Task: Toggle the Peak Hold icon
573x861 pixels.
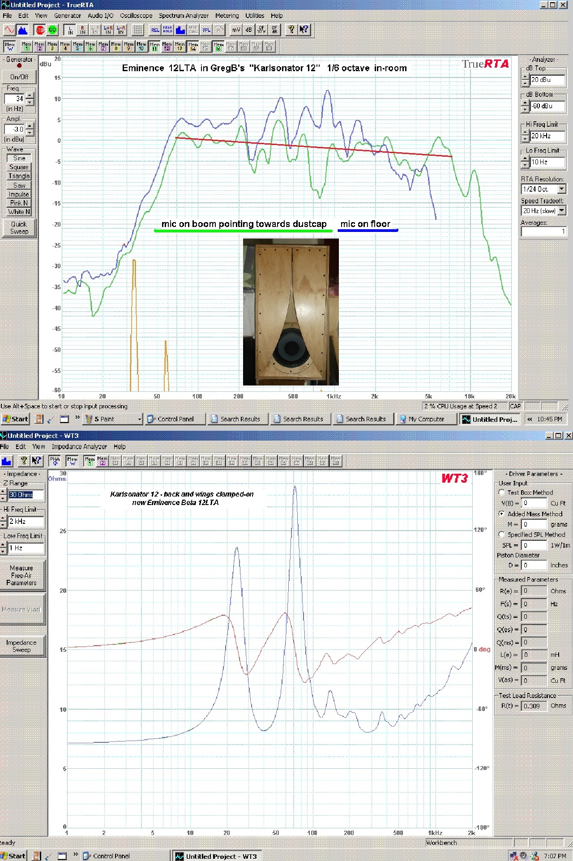Action: coord(167,30)
